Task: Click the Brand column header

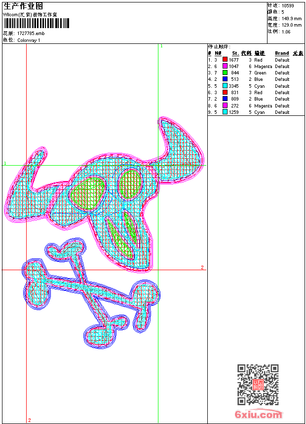Action: click(282, 53)
